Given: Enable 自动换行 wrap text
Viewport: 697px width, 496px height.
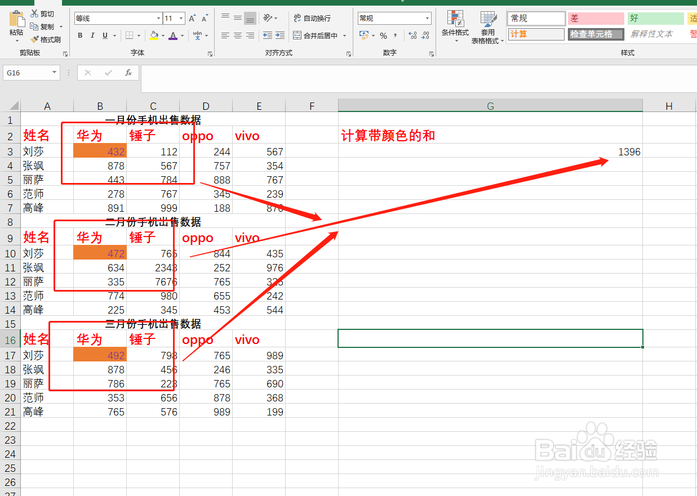Looking at the screenshot, I should pos(313,18).
